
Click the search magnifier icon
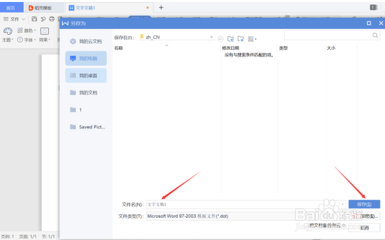(x=375, y=36)
